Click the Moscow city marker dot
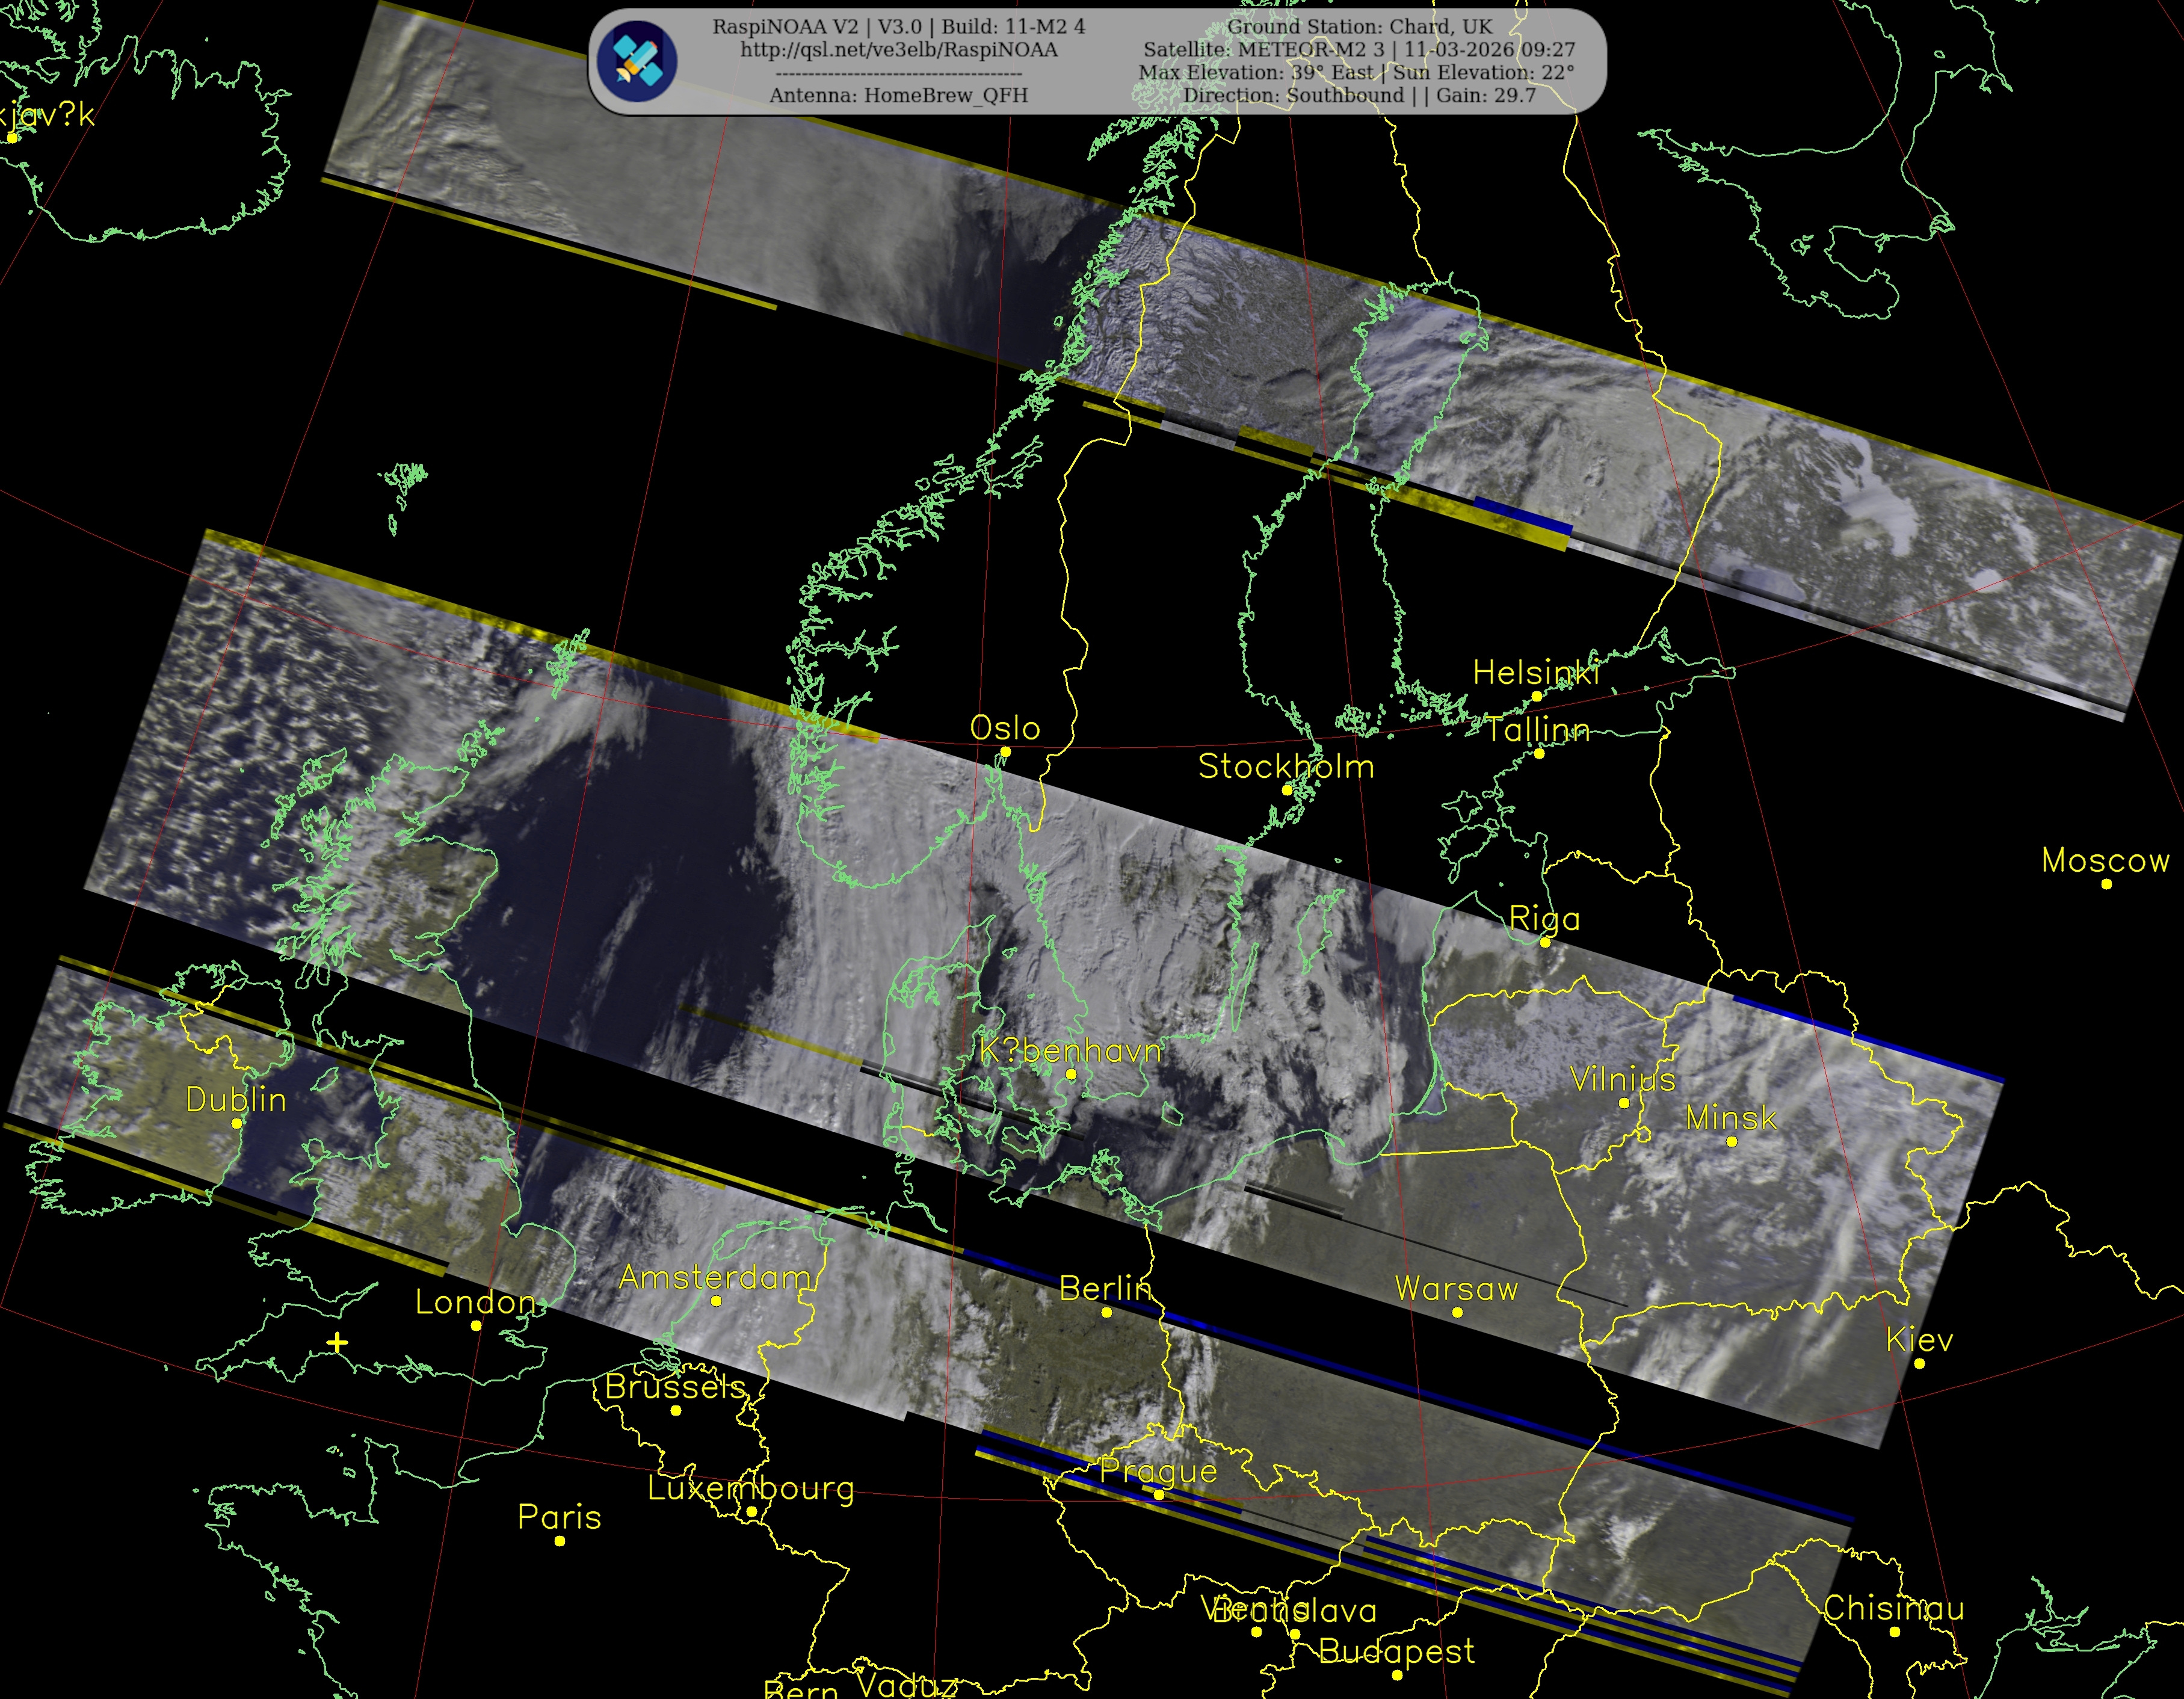The image size is (2184, 1699). 2106,884
